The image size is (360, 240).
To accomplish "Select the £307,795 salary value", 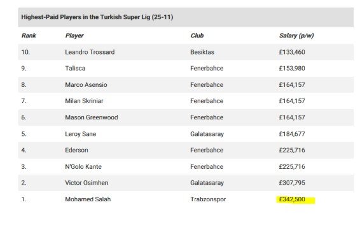I will pyautogui.click(x=292, y=183).
